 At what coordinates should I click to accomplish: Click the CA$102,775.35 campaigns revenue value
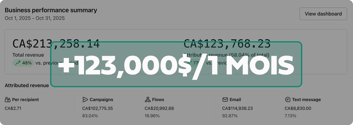coord(97,108)
